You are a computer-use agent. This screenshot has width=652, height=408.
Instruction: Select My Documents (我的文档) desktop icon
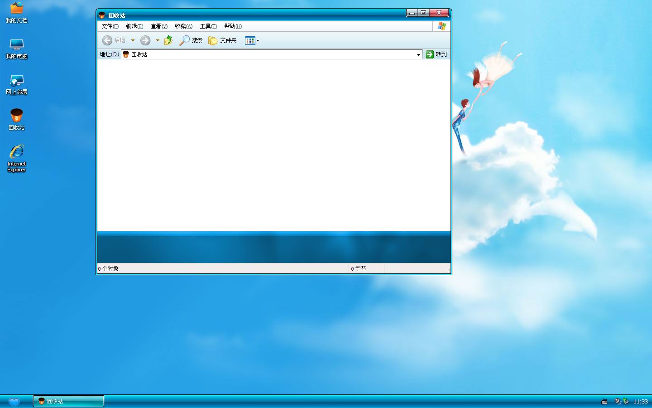point(17,12)
